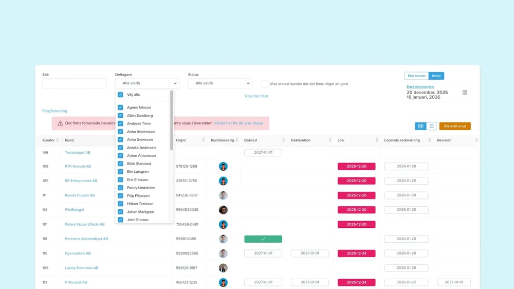The width and height of the screenshot is (514, 289).
Task: Switch to list view icon
Action: click(432, 126)
